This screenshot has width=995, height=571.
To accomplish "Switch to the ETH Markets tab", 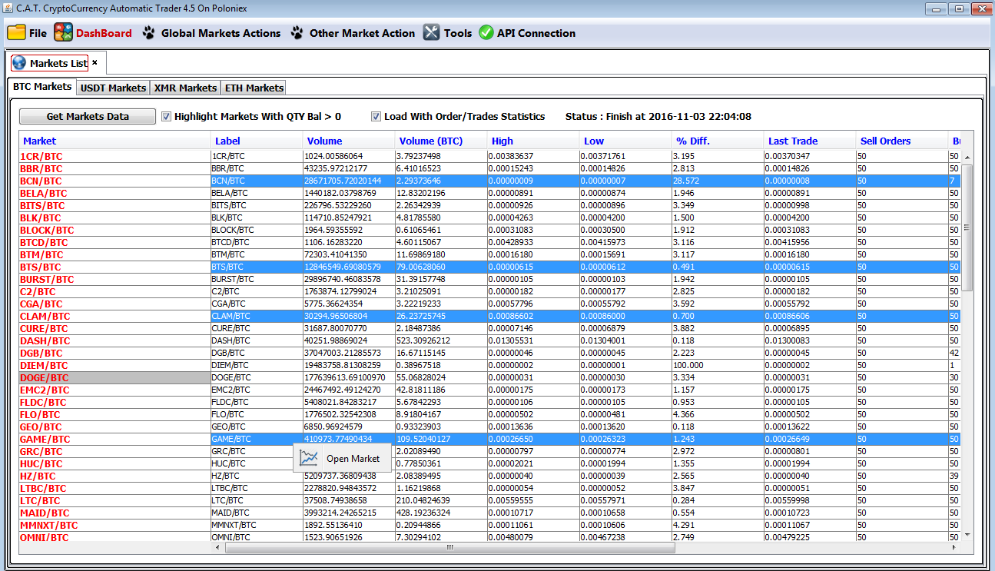I will point(254,88).
